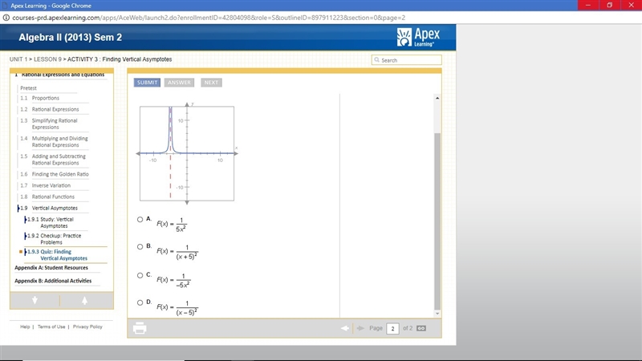
Task: Click the graph image of the function
Action: click(187, 153)
